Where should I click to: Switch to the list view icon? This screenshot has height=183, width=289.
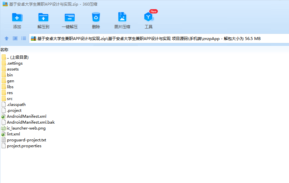tap(24, 38)
